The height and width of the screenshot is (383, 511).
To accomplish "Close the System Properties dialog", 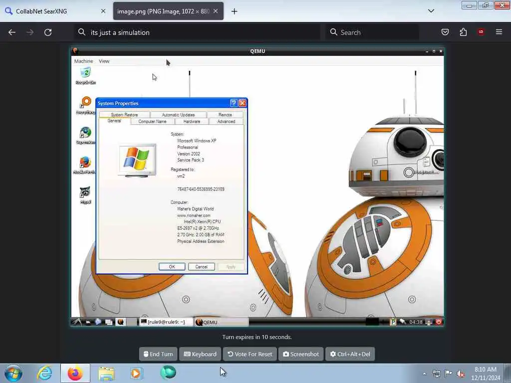I will [243, 103].
